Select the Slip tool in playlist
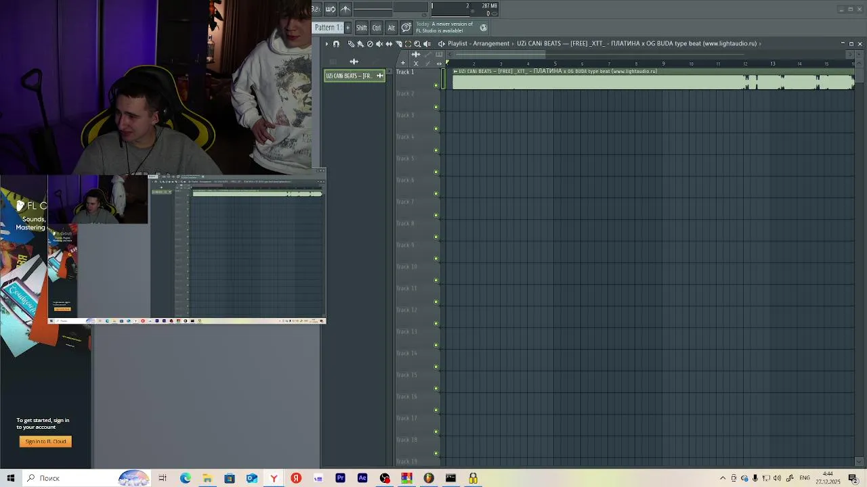 pyautogui.click(x=389, y=44)
